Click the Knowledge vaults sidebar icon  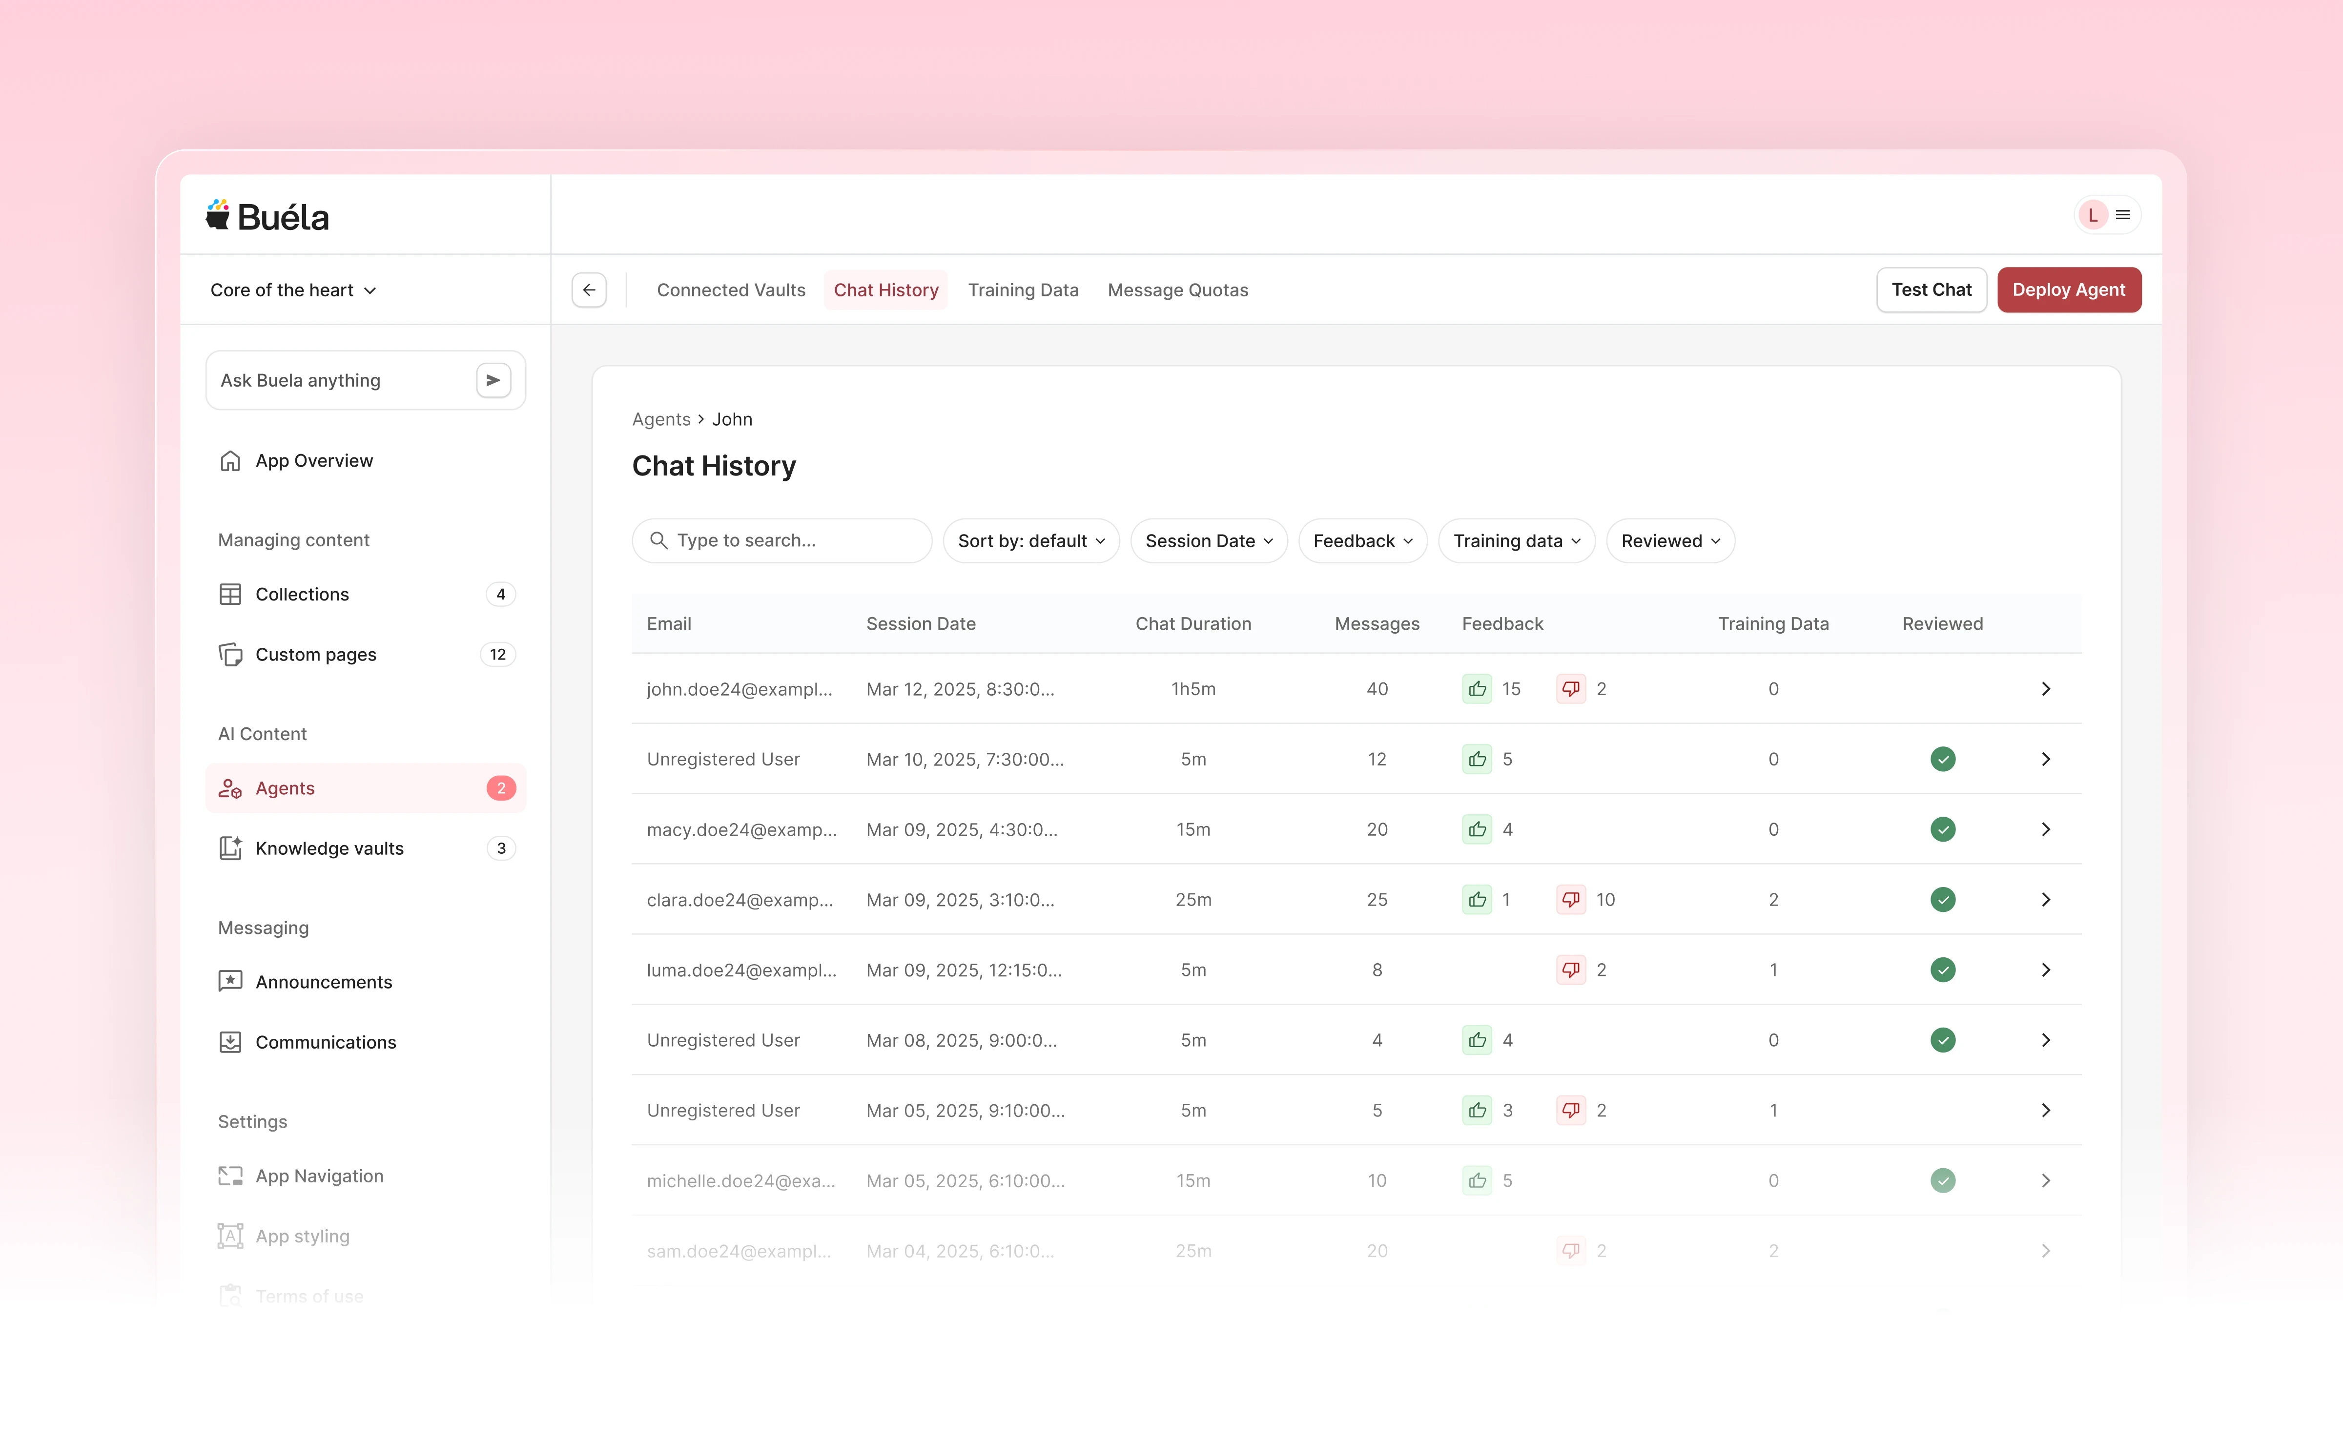click(x=230, y=847)
